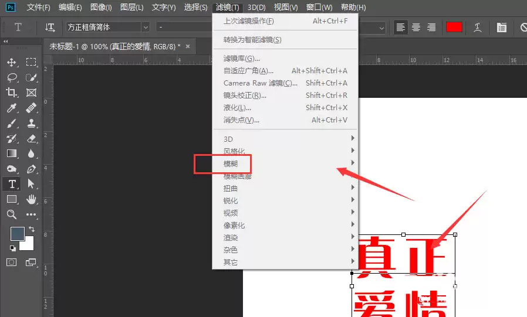Open the 编辑(E) menu
The image size is (527, 317).
(70, 7)
